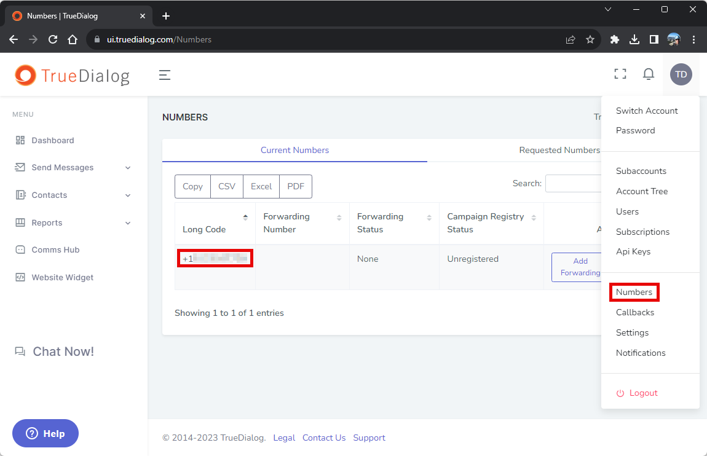The height and width of the screenshot is (456, 707).
Task: Click the Send Messages envelope icon
Action: (x=20, y=167)
